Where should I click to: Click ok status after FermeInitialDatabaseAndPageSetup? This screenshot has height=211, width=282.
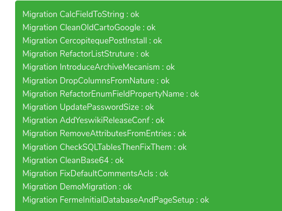point(205,200)
